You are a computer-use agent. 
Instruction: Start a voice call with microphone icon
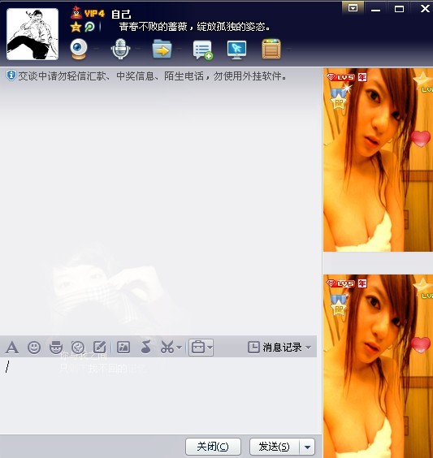coord(120,49)
